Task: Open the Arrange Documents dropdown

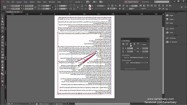Action: (x=101, y=2)
